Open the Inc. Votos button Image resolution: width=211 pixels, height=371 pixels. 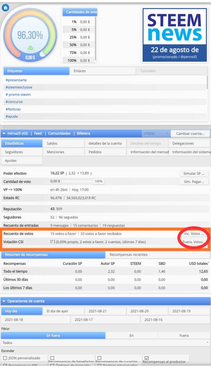click(194, 233)
